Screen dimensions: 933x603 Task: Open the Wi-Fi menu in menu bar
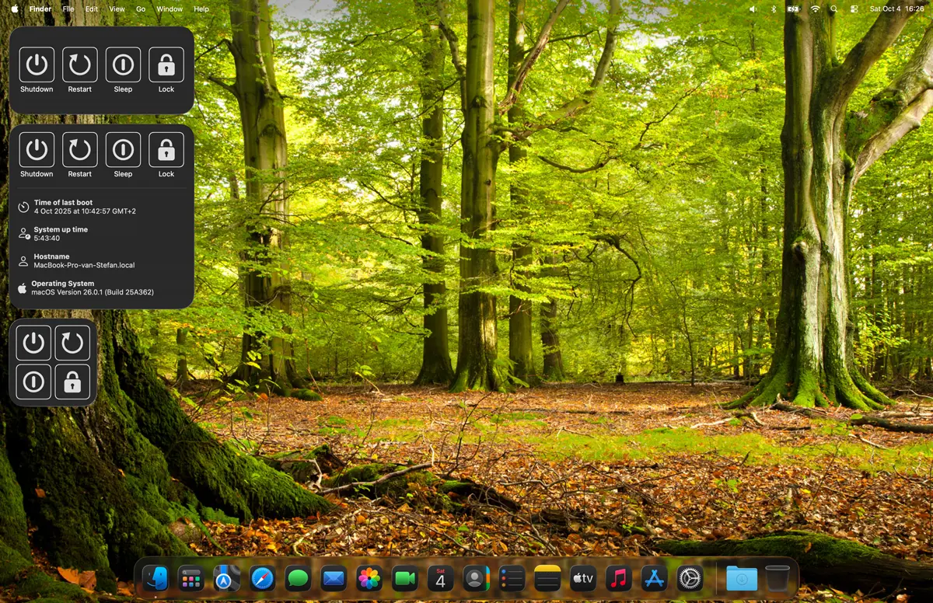815,9
